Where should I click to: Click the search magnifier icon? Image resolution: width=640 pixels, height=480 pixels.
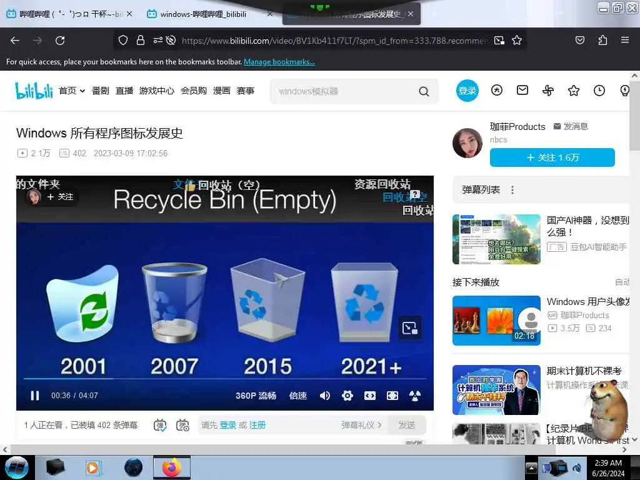424,91
